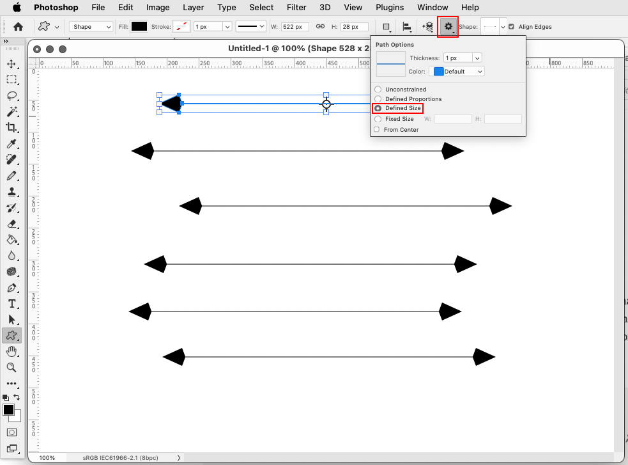Open the Thickness dropdown
Screen dimensions: 628x465
point(463,58)
